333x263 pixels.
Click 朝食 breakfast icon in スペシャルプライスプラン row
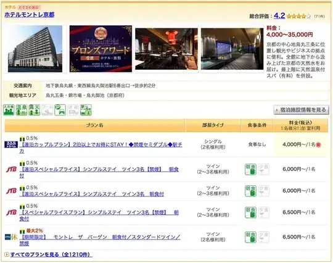tap(250, 212)
